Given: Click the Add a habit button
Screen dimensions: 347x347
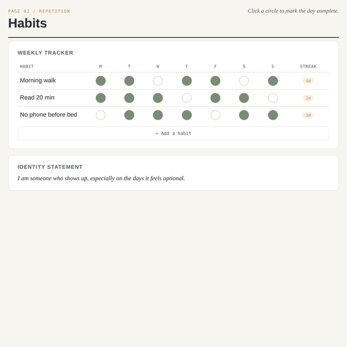Looking at the screenshot, I should pos(173,133).
